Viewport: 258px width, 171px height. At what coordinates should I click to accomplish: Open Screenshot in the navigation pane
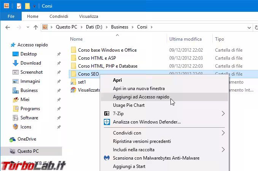point(32,72)
